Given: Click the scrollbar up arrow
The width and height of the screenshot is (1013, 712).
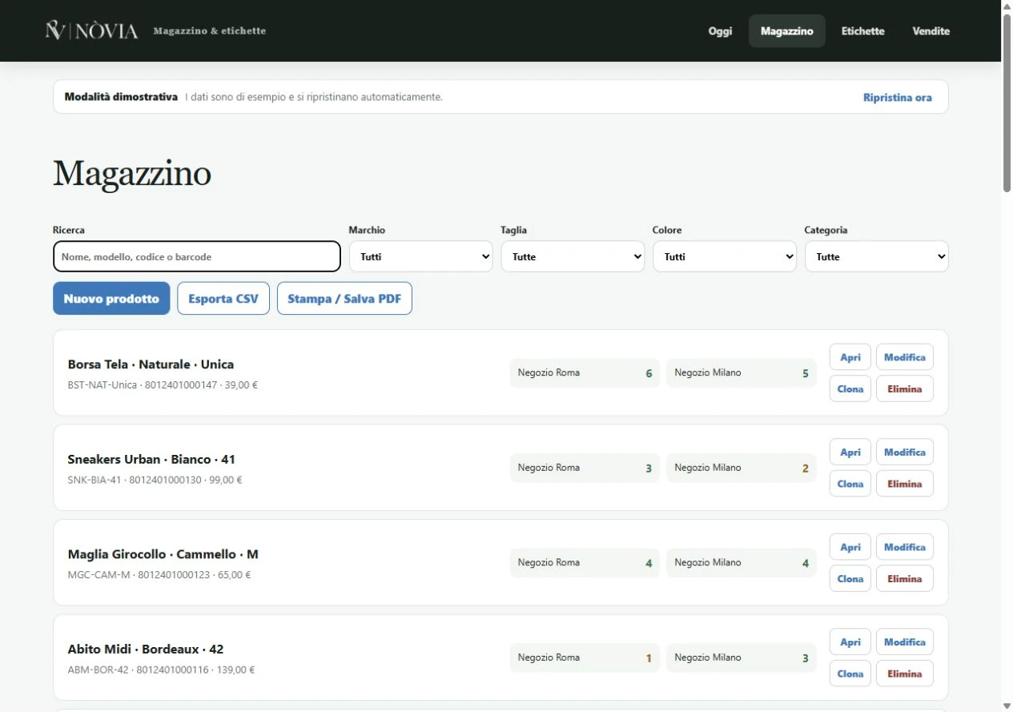Looking at the screenshot, I should pyautogui.click(x=1007, y=6).
